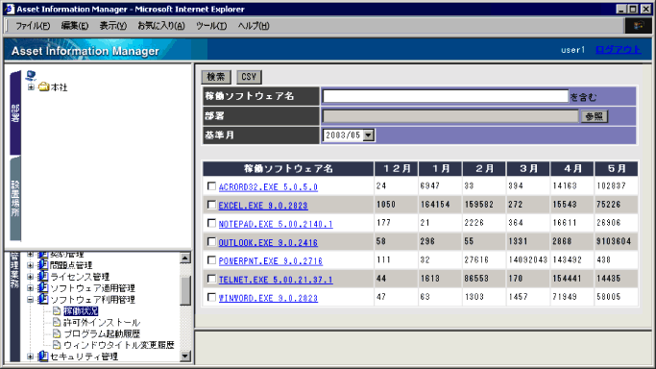
Task: Expand the セキュリティ管理 node
Action: [30, 357]
